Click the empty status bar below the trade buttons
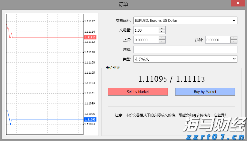Image resolution: width=247 pixels, height=141 pixels. (x=171, y=103)
